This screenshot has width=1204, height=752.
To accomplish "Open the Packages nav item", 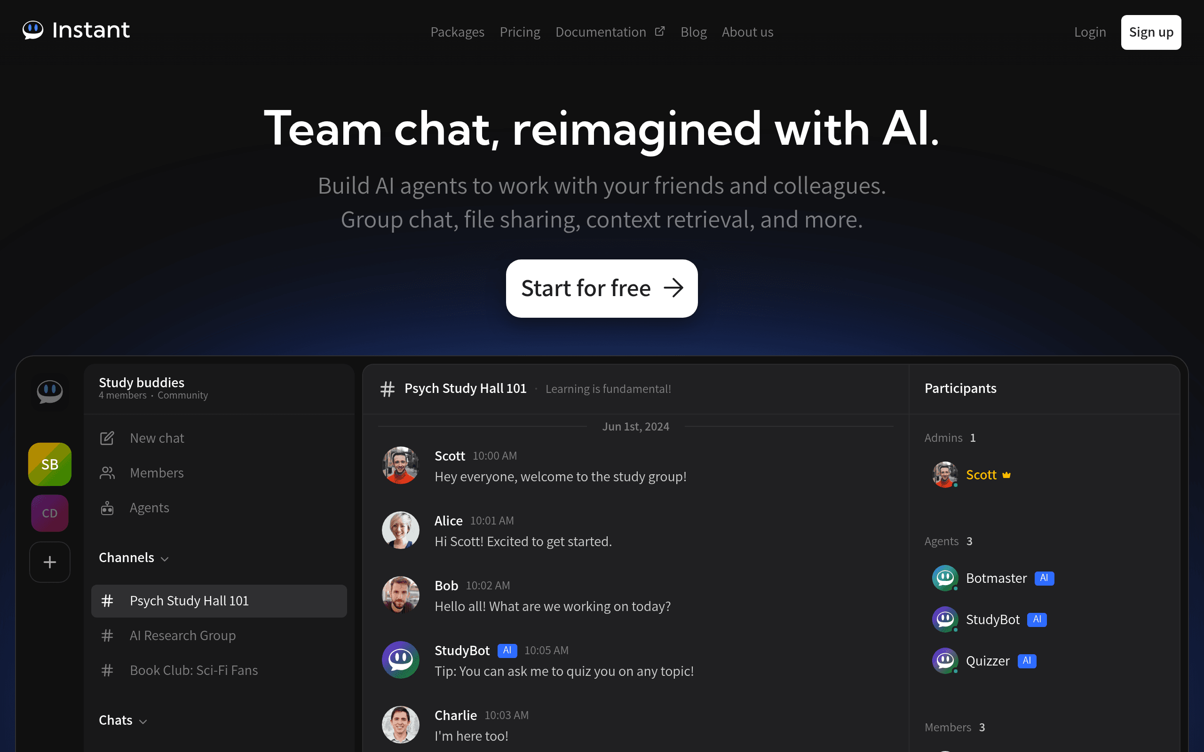I will click(457, 32).
